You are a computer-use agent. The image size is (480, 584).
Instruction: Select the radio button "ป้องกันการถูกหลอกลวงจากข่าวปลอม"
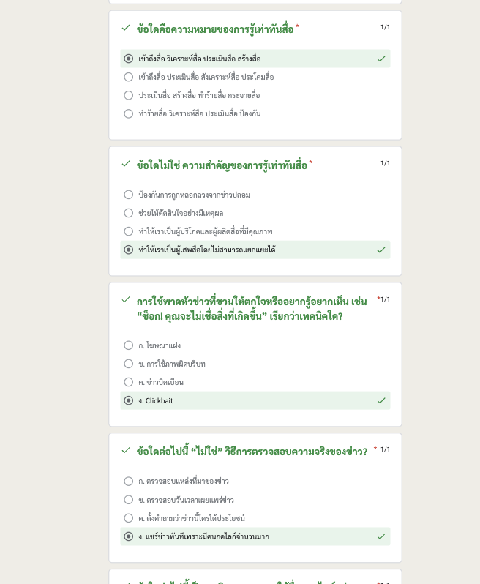(129, 195)
